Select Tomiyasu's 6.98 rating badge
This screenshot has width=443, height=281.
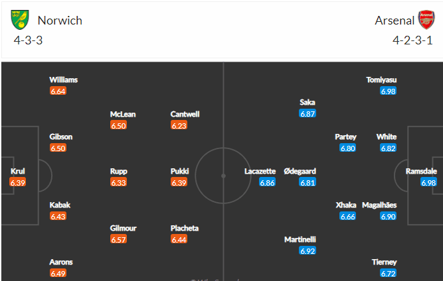click(388, 91)
